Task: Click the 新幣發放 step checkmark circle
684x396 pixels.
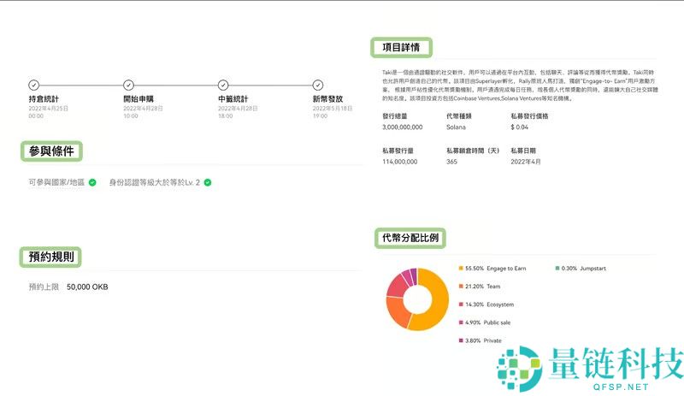Action: (x=317, y=85)
